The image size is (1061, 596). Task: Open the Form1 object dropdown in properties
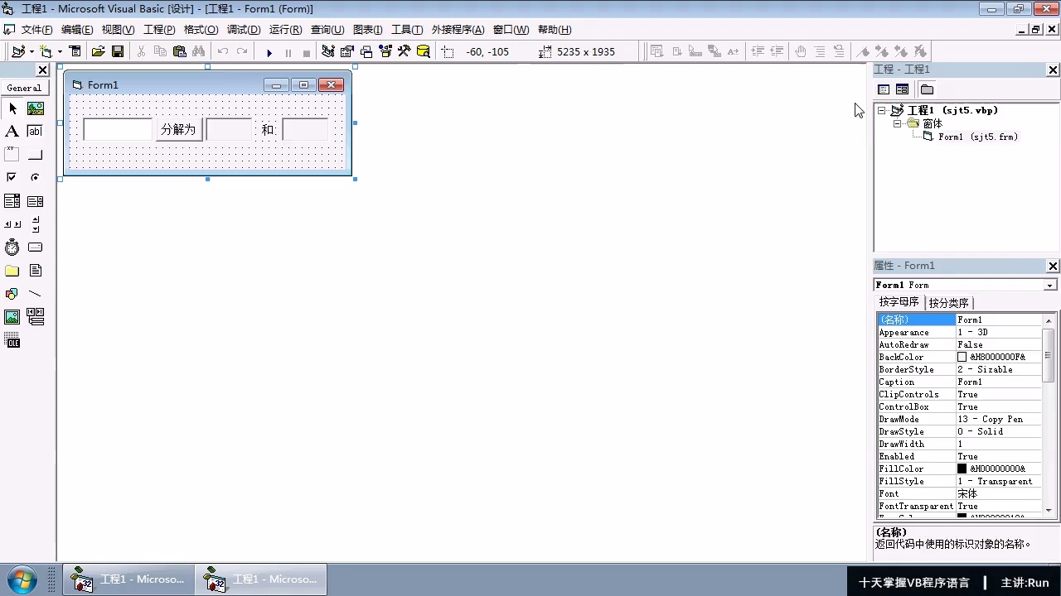[1050, 286]
